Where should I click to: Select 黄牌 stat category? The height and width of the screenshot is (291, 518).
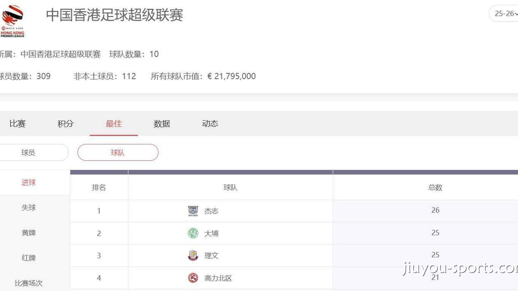pyautogui.click(x=28, y=233)
